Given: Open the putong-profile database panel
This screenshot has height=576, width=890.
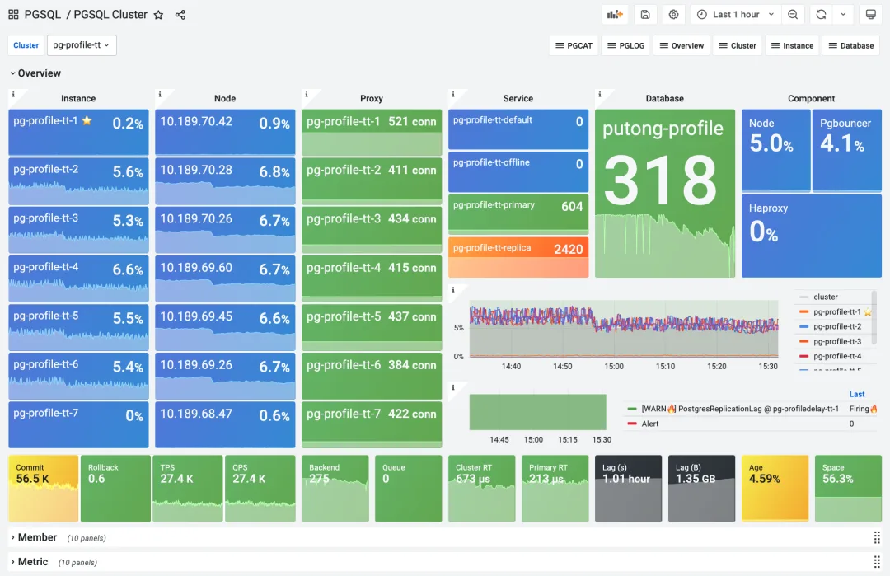Looking at the screenshot, I should pyautogui.click(x=665, y=194).
